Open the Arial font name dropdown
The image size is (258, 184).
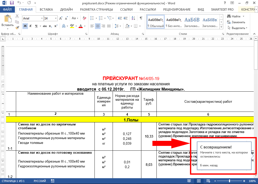(41, 18)
